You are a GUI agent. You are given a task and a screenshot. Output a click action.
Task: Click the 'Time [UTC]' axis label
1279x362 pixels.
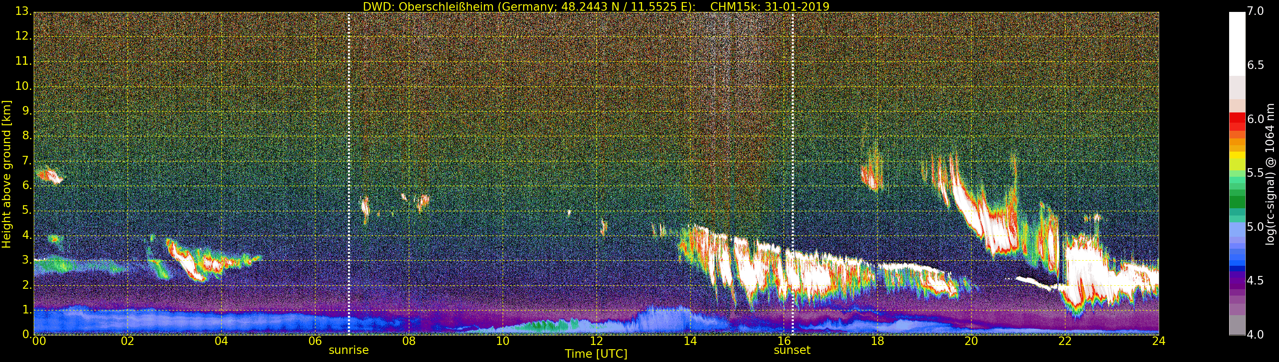point(596,354)
